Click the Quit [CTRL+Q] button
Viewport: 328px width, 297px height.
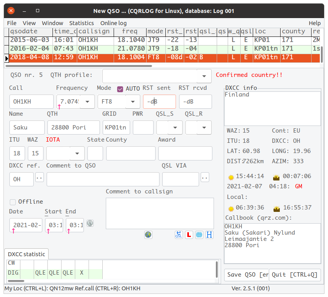click(x=295, y=275)
